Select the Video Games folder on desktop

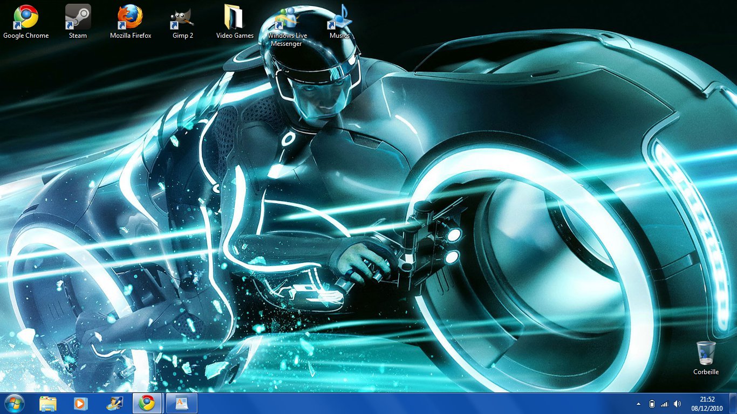235,22
